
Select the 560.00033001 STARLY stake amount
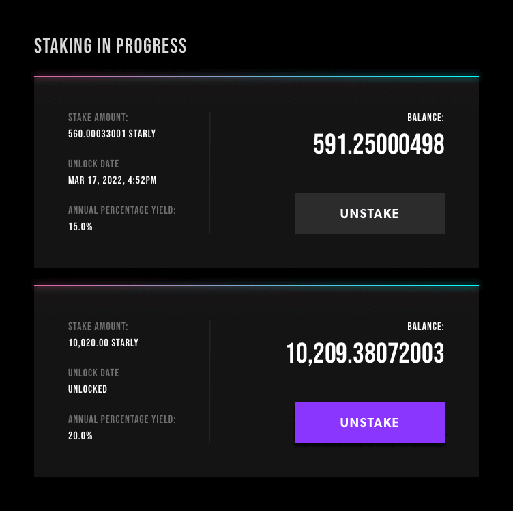coord(112,134)
